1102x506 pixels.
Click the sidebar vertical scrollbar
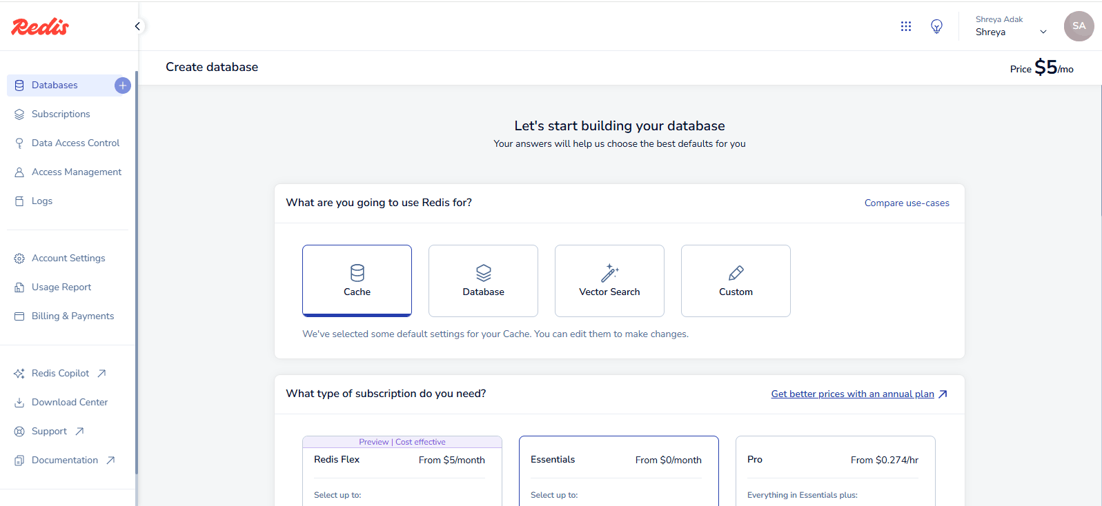[x=137, y=272]
